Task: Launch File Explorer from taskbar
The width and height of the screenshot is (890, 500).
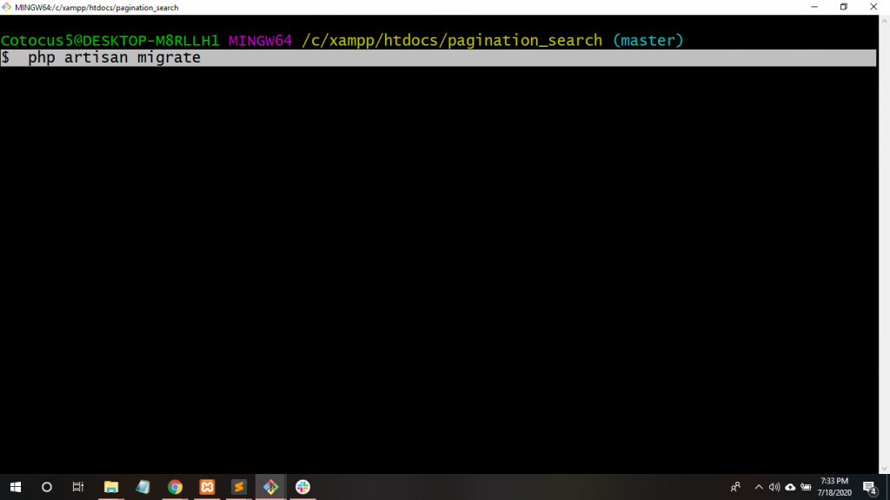Action: click(x=111, y=487)
